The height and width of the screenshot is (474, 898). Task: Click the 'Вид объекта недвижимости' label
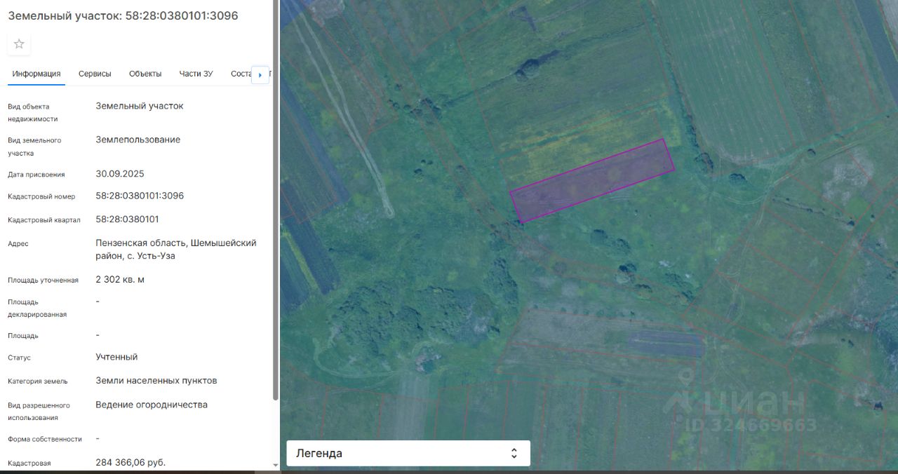coord(33,112)
